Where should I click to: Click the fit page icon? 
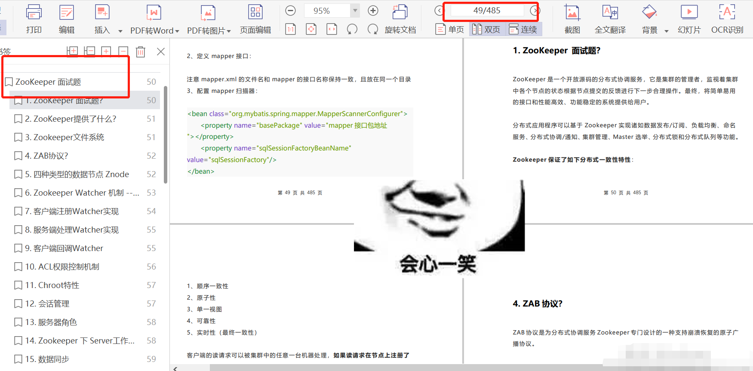pyautogui.click(x=311, y=29)
